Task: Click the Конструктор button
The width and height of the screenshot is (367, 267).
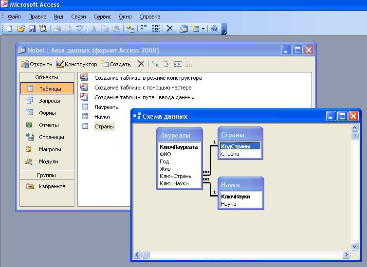Action: coord(76,64)
